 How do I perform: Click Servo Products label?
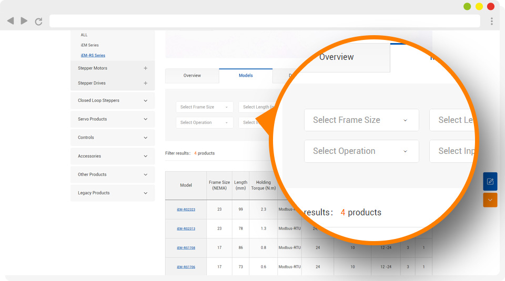tap(93, 119)
